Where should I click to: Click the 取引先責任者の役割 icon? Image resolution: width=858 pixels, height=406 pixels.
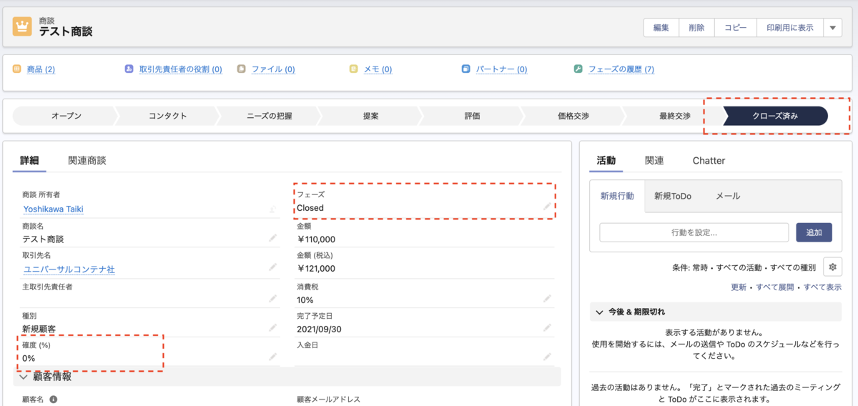point(129,69)
